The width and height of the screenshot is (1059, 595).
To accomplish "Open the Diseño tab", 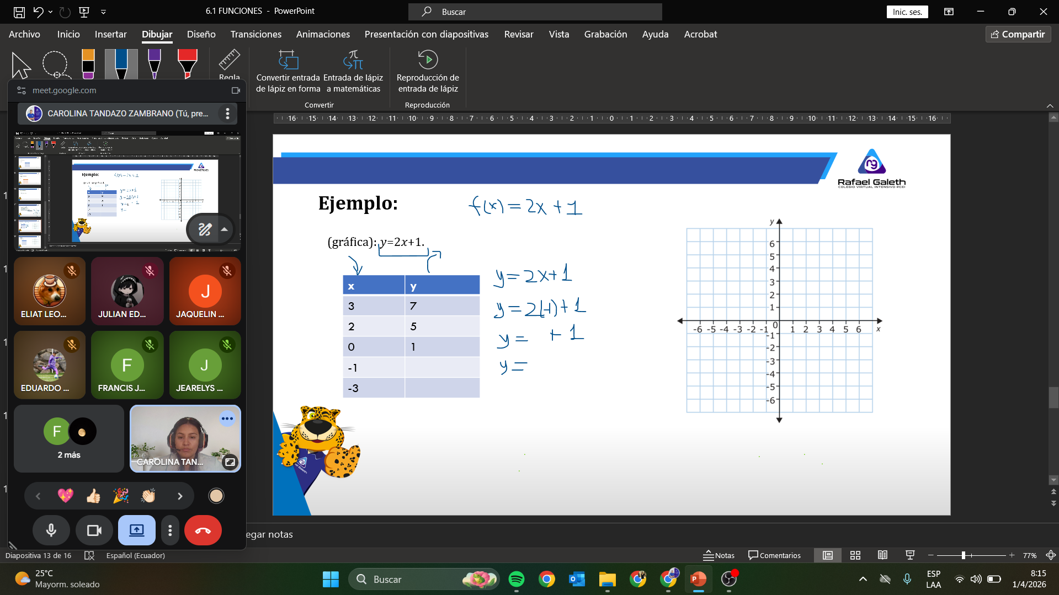I will 201,34.
